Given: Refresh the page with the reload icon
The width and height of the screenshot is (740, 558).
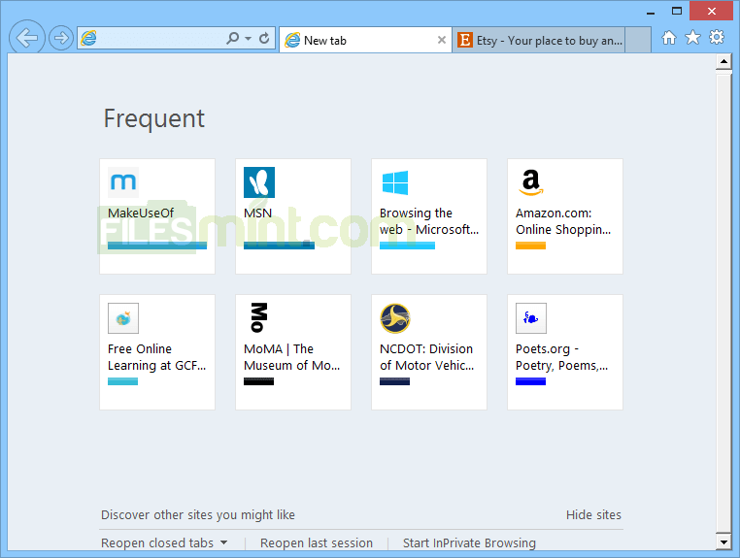Looking at the screenshot, I should pos(264,38).
